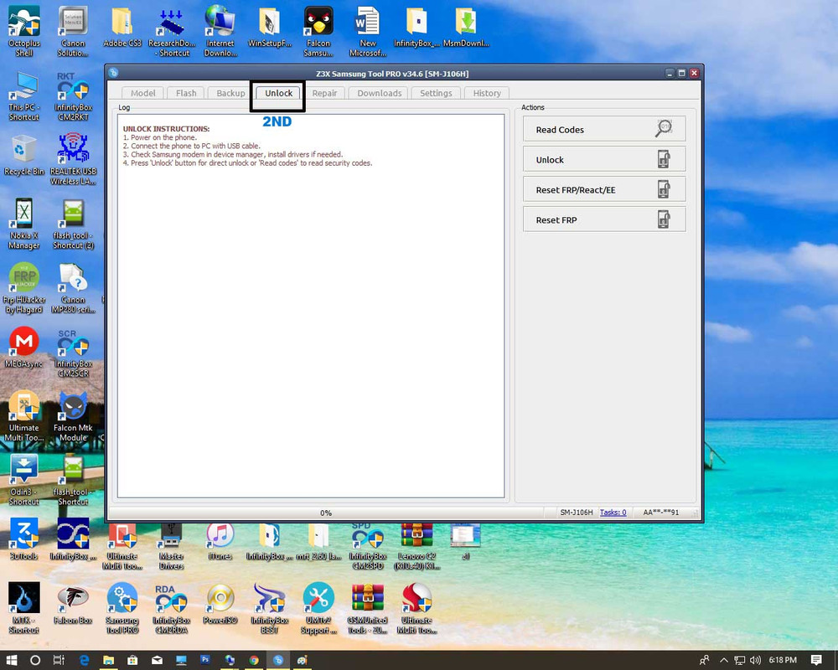
Task: Launch the Falcon Box desktop icon
Action: pos(73,604)
